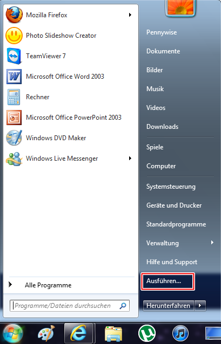This screenshot has width=221, height=344.
Task: Click the Microsoft Office PowerPoint 2003 icon
Action: [14, 118]
